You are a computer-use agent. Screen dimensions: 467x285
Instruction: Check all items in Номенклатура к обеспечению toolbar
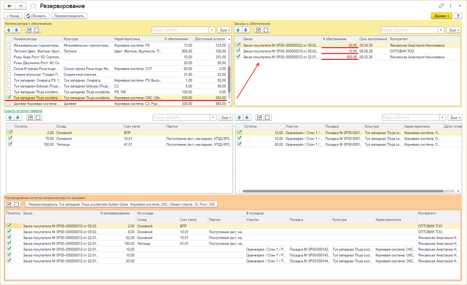pyautogui.click(x=29, y=30)
